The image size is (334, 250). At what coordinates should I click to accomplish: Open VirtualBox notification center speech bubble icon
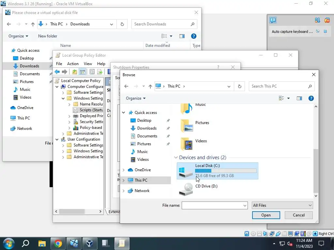pos(273,20)
